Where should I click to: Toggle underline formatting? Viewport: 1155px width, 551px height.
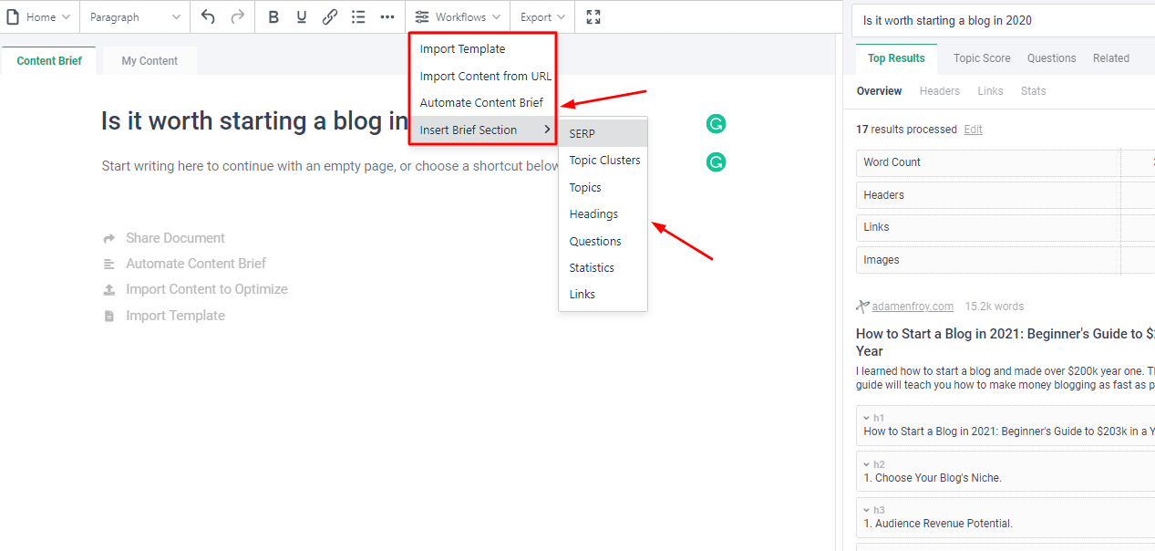tap(302, 16)
